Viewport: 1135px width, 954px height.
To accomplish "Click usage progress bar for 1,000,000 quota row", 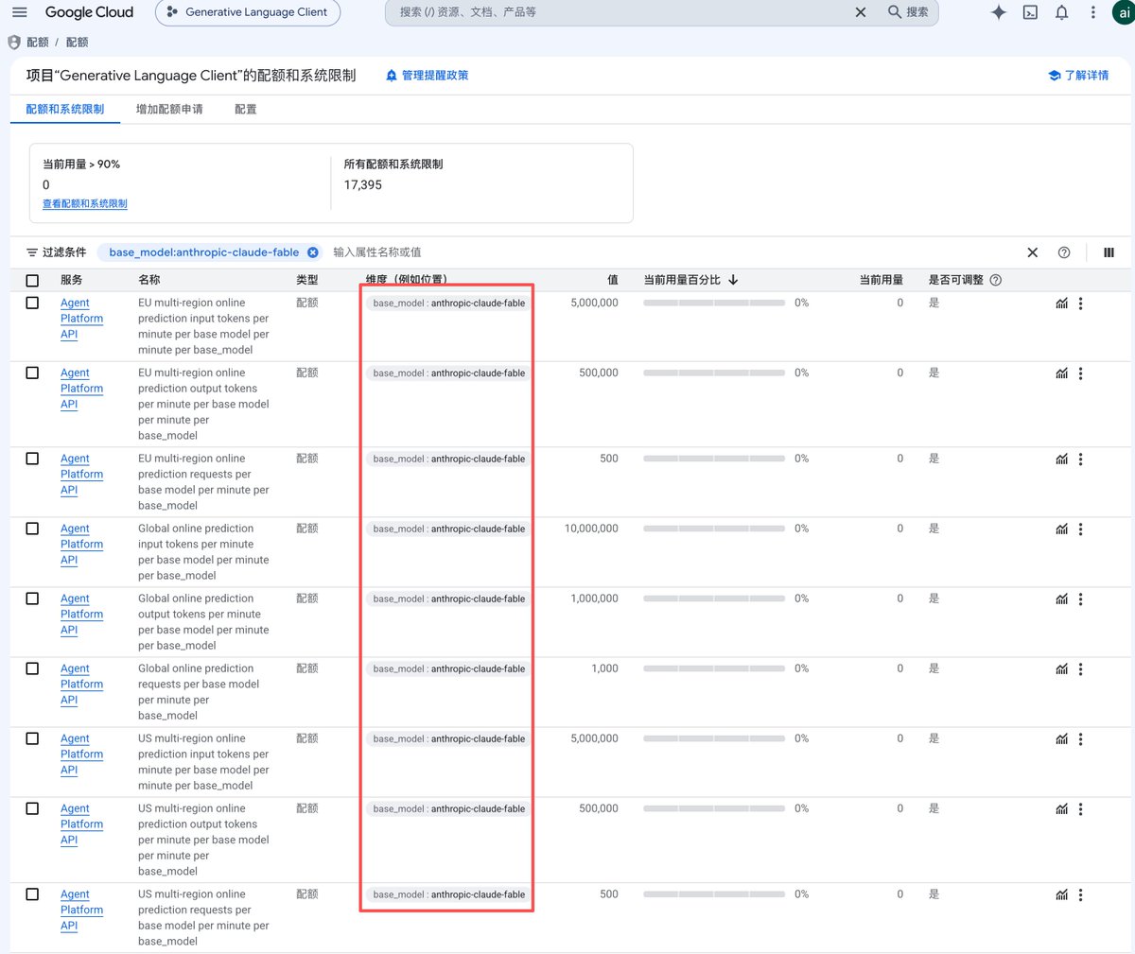I will [x=714, y=598].
